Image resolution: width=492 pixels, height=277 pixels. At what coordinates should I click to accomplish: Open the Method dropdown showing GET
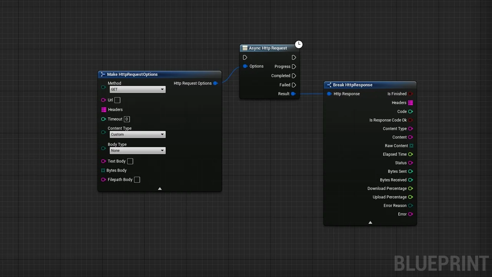[137, 89]
